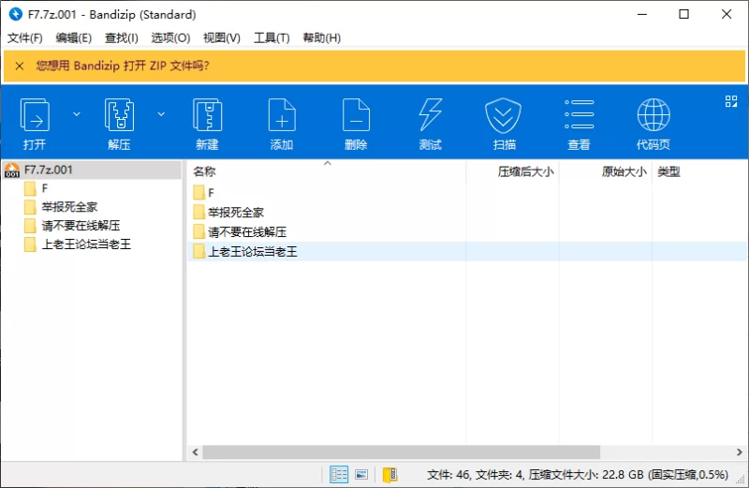Switch to details list view in status bar
Viewport: 749px width, 488px height.
coord(339,475)
